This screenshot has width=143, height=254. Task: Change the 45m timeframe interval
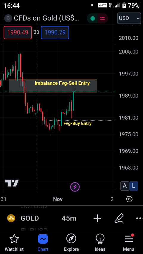coord(69,218)
